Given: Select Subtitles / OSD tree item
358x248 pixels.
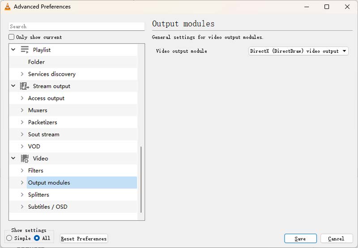Looking at the screenshot, I should tap(47, 207).
